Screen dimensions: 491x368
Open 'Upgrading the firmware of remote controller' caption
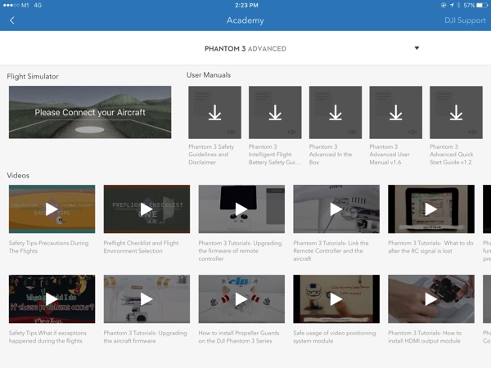tap(240, 251)
